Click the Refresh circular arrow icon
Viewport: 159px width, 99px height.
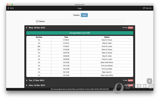144,8
